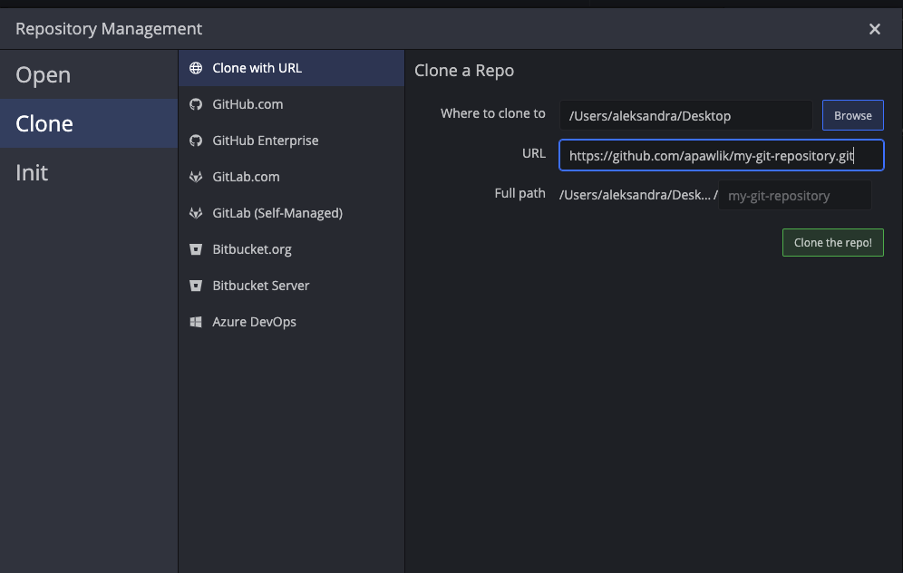Click the Where to clone to label
Viewport: 903px width, 573px height.
coord(493,113)
